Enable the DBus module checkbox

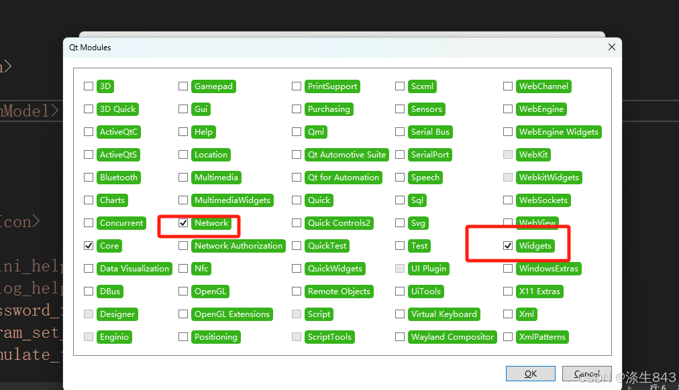pos(89,291)
